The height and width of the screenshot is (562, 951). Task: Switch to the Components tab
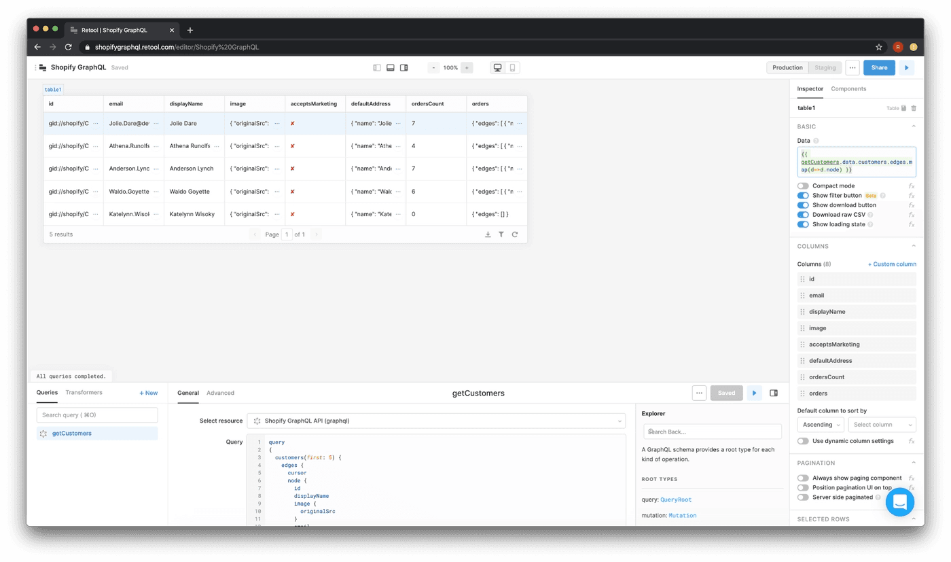click(848, 89)
